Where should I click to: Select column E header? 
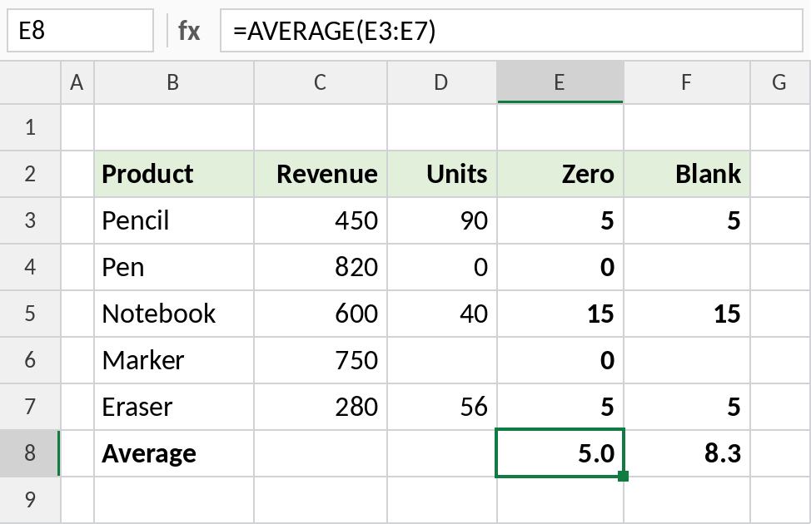pyautogui.click(x=560, y=82)
